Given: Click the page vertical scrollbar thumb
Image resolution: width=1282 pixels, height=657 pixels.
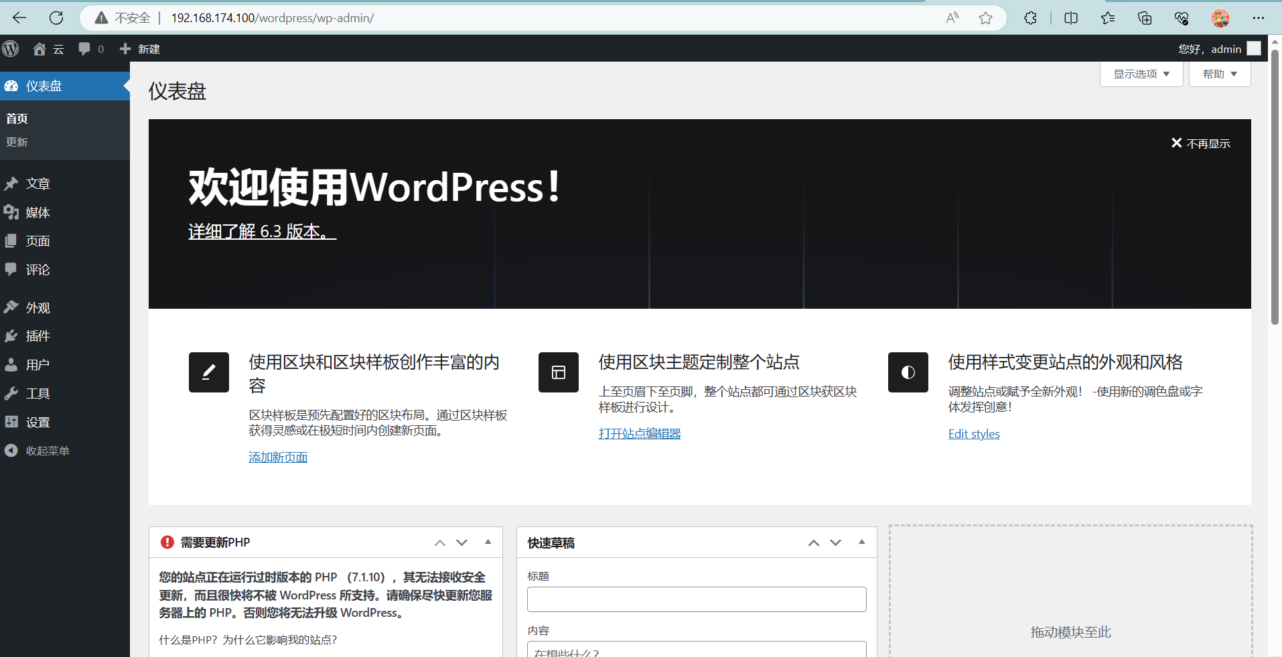Looking at the screenshot, I should click(x=1275, y=188).
